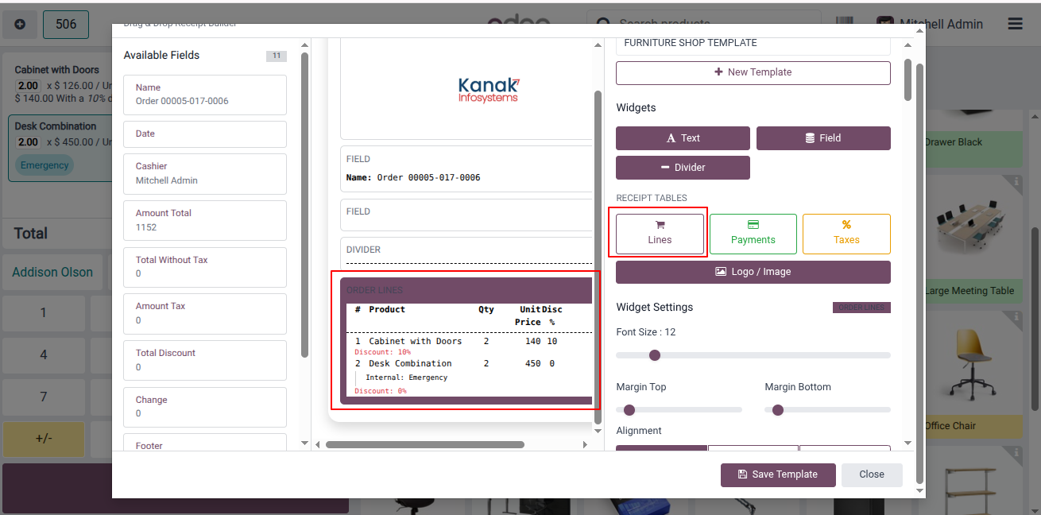The width and height of the screenshot is (1041, 515).
Task: Click numpad key 7 in POS
Action: (44, 397)
